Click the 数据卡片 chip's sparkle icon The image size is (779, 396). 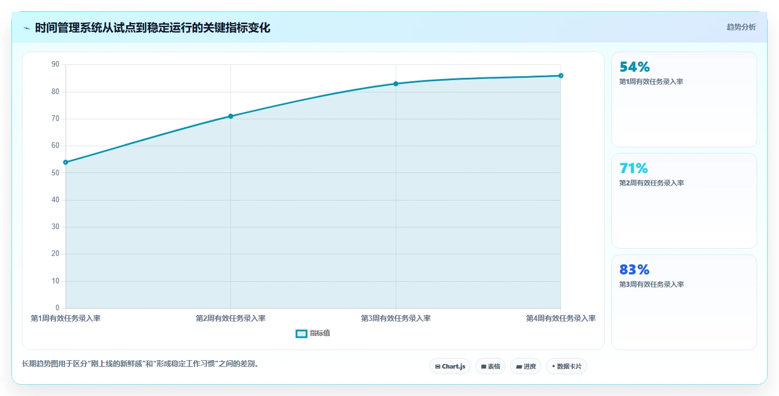(553, 366)
